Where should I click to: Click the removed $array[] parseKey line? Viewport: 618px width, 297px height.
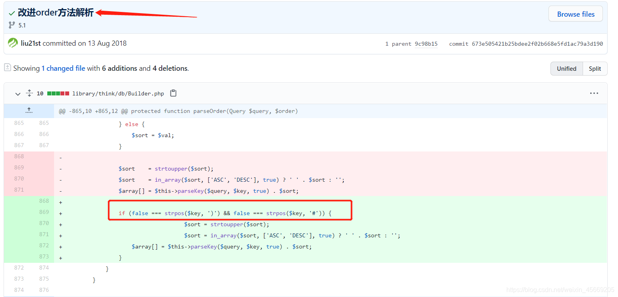pyautogui.click(x=208, y=191)
